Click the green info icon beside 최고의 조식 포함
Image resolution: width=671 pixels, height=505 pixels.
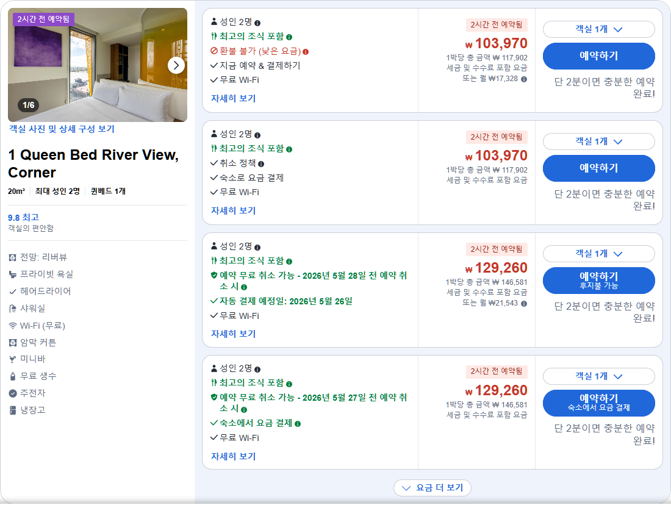(x=289, y=37)
